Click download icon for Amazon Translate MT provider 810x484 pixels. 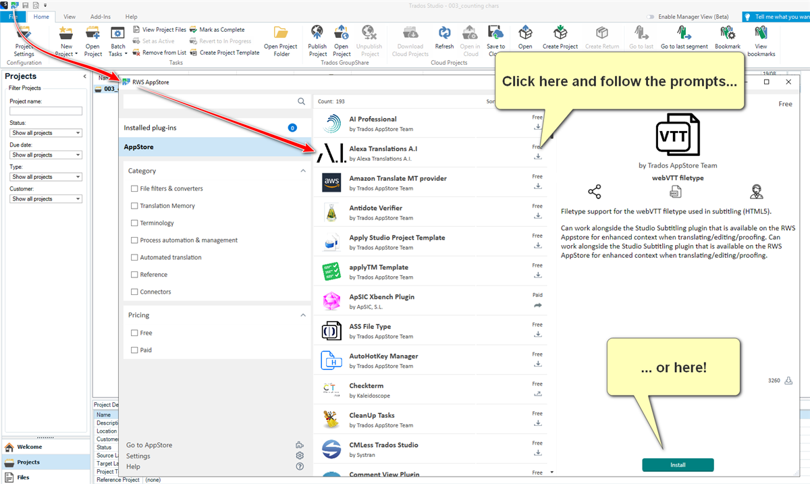coord(538,186)
